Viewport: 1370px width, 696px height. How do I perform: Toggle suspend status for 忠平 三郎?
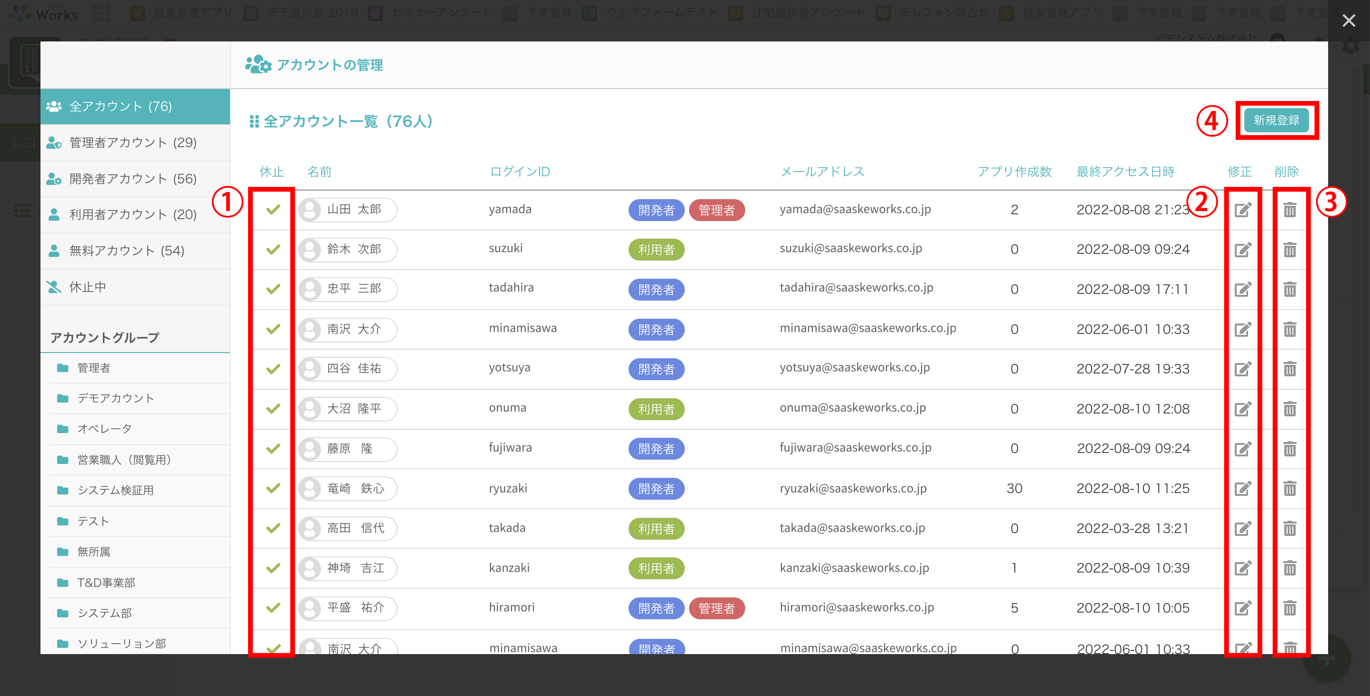point(273,290)
